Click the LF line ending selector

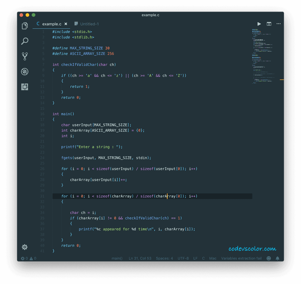195,258
